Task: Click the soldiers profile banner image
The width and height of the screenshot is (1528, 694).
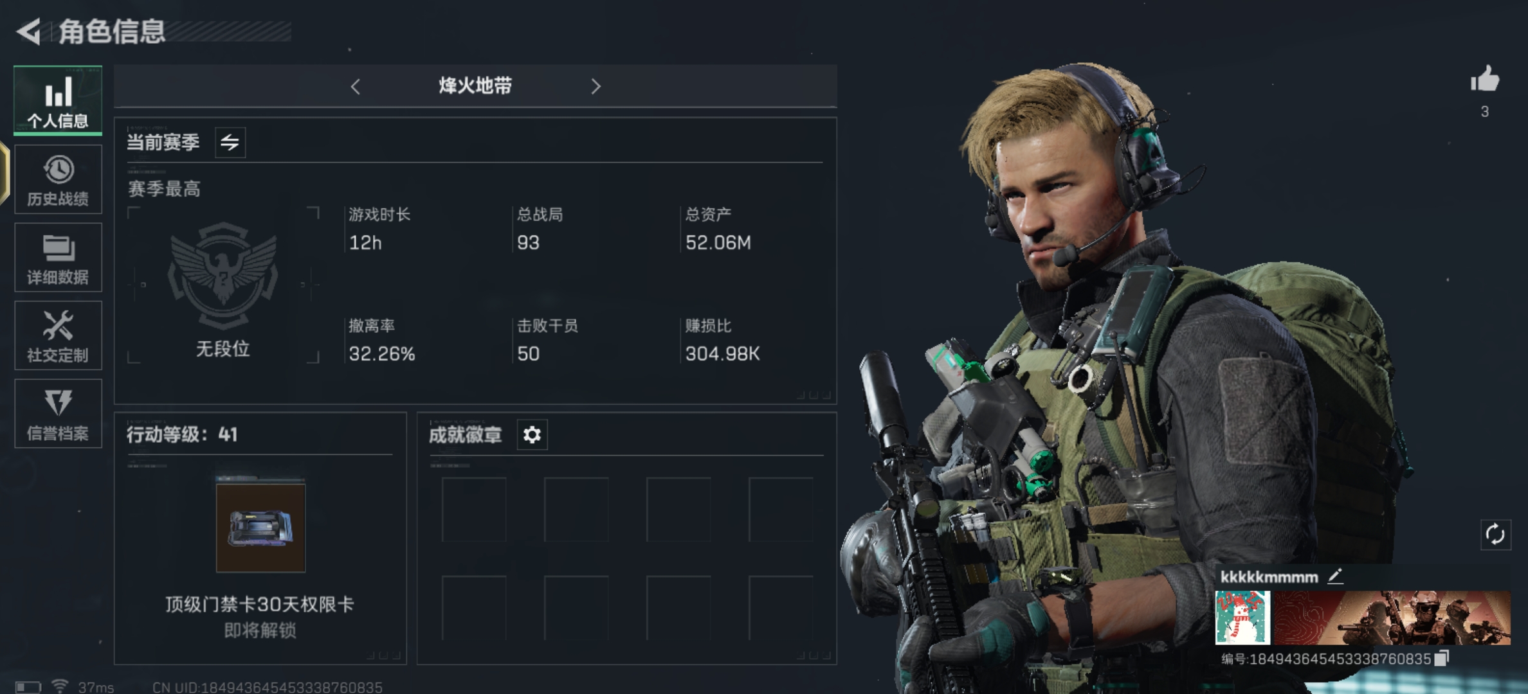Action: pos(1392,618)
